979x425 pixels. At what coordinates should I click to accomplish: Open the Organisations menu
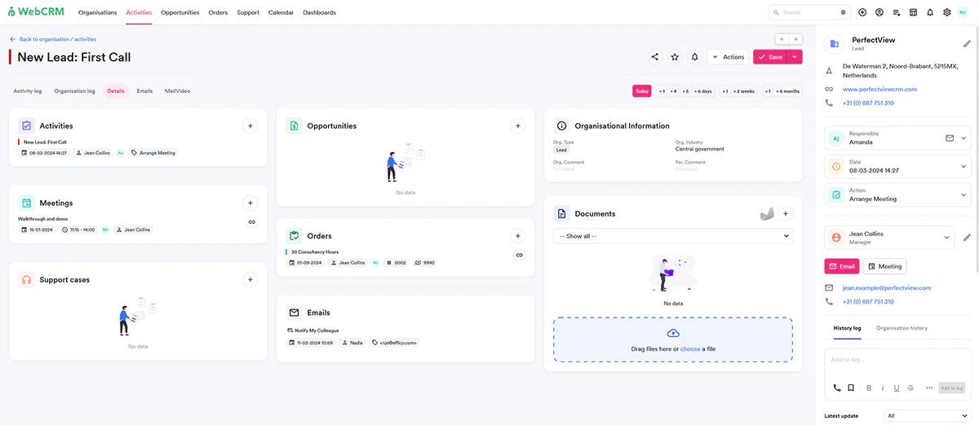98,12
